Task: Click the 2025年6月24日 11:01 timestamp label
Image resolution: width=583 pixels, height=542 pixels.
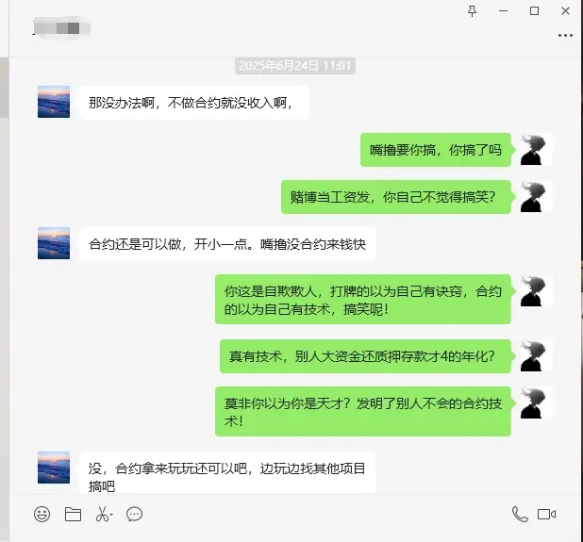Action: 295,66
